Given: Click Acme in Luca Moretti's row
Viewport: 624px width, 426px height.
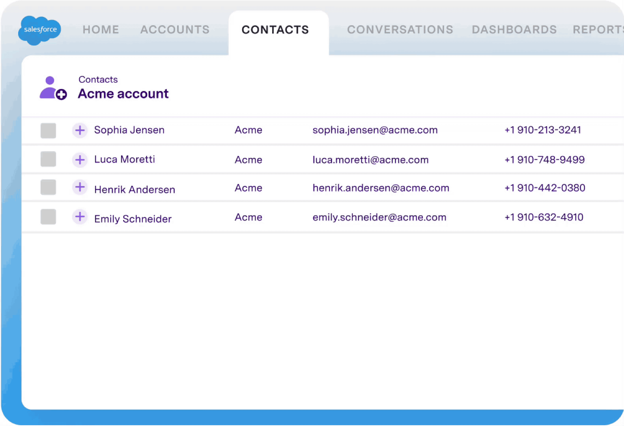Looking at the screenshot, I should [x=248, y=160].
